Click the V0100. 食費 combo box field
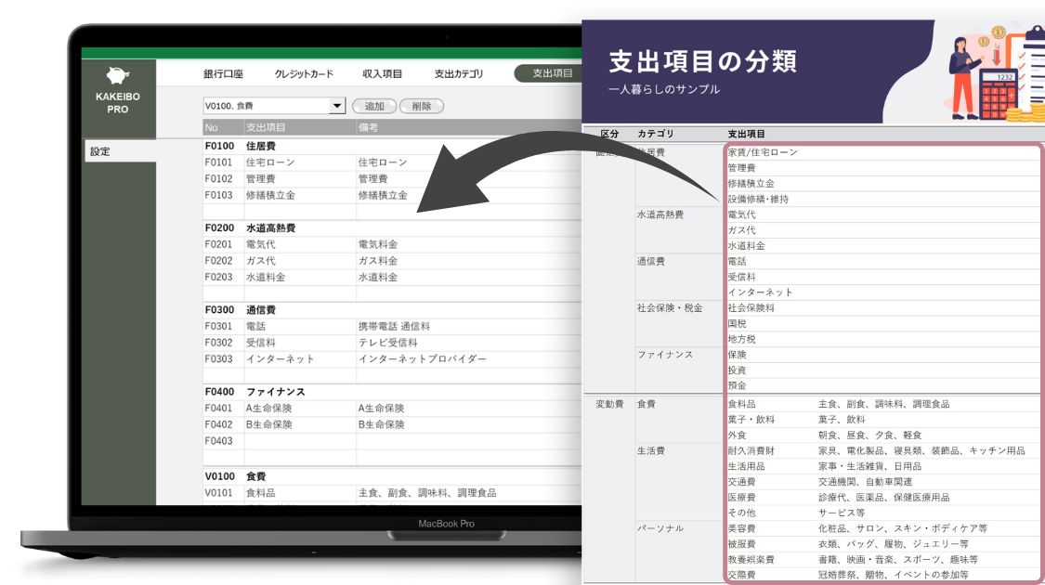The height and width of the screenshot is (585, 1045). point(267,107)
